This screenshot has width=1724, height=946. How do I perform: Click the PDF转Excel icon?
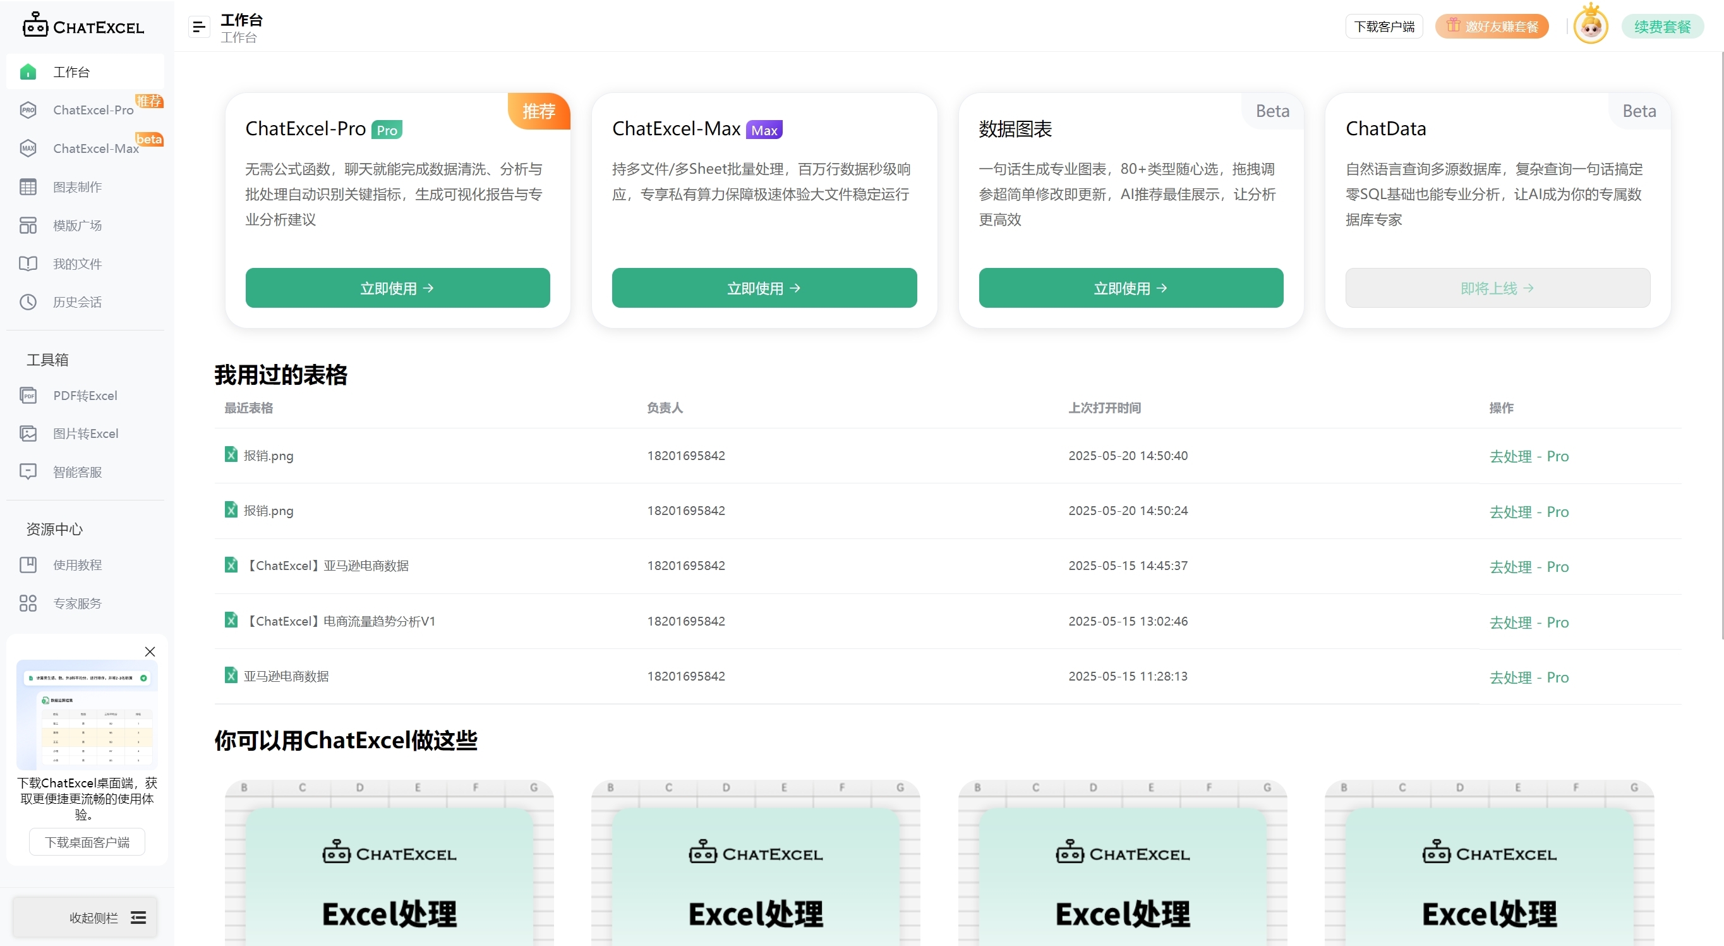pyautogui.click(x=28, y=395)
